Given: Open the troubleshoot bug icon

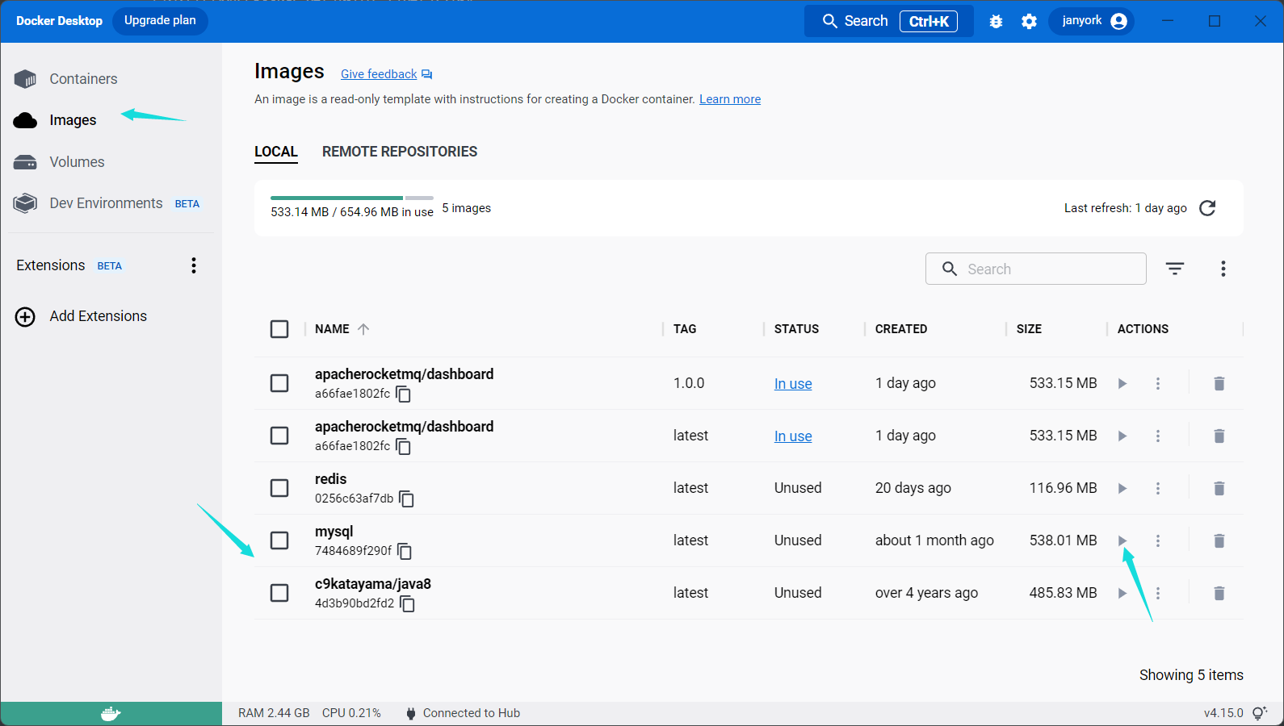Looking at the screenshot, I should tap(996, 22).
